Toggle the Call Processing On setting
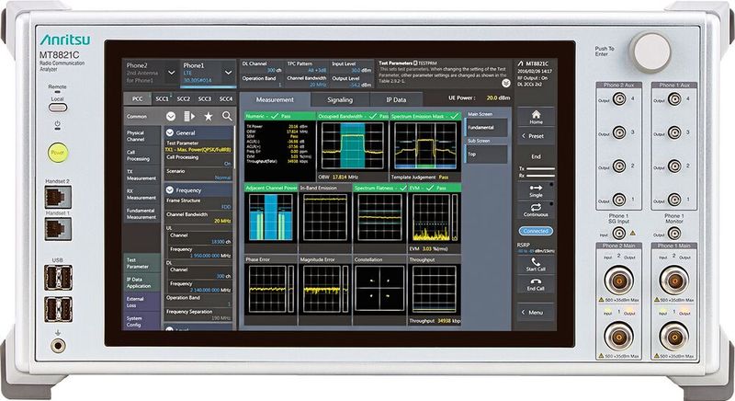Screen dimensions: 735x401 click(x=198, y=160)
